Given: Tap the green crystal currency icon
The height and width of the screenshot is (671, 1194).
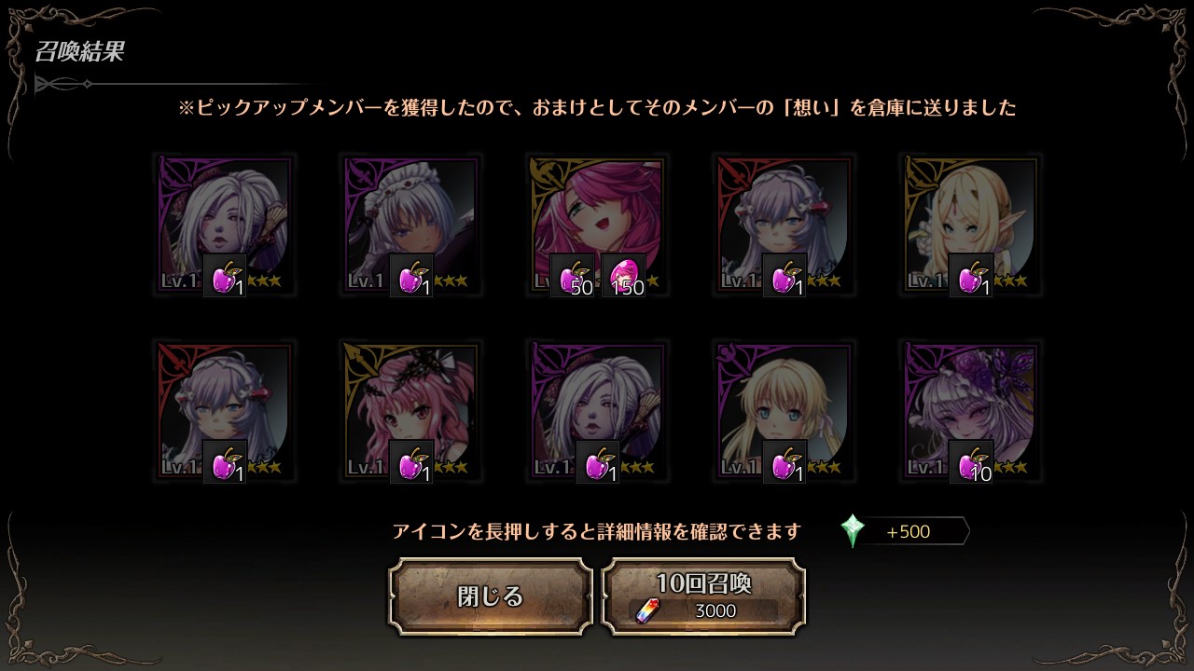Looking at the screenshot, I should tap(853, 531).
